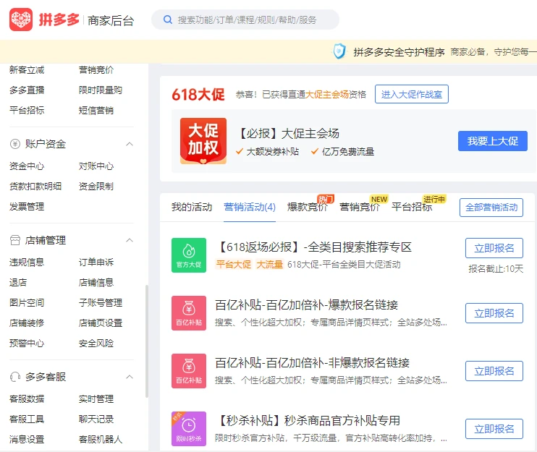Click 【618返场必报】-全类目搜索推荐专区 title

pyautogui.click(x=313, y=247)
